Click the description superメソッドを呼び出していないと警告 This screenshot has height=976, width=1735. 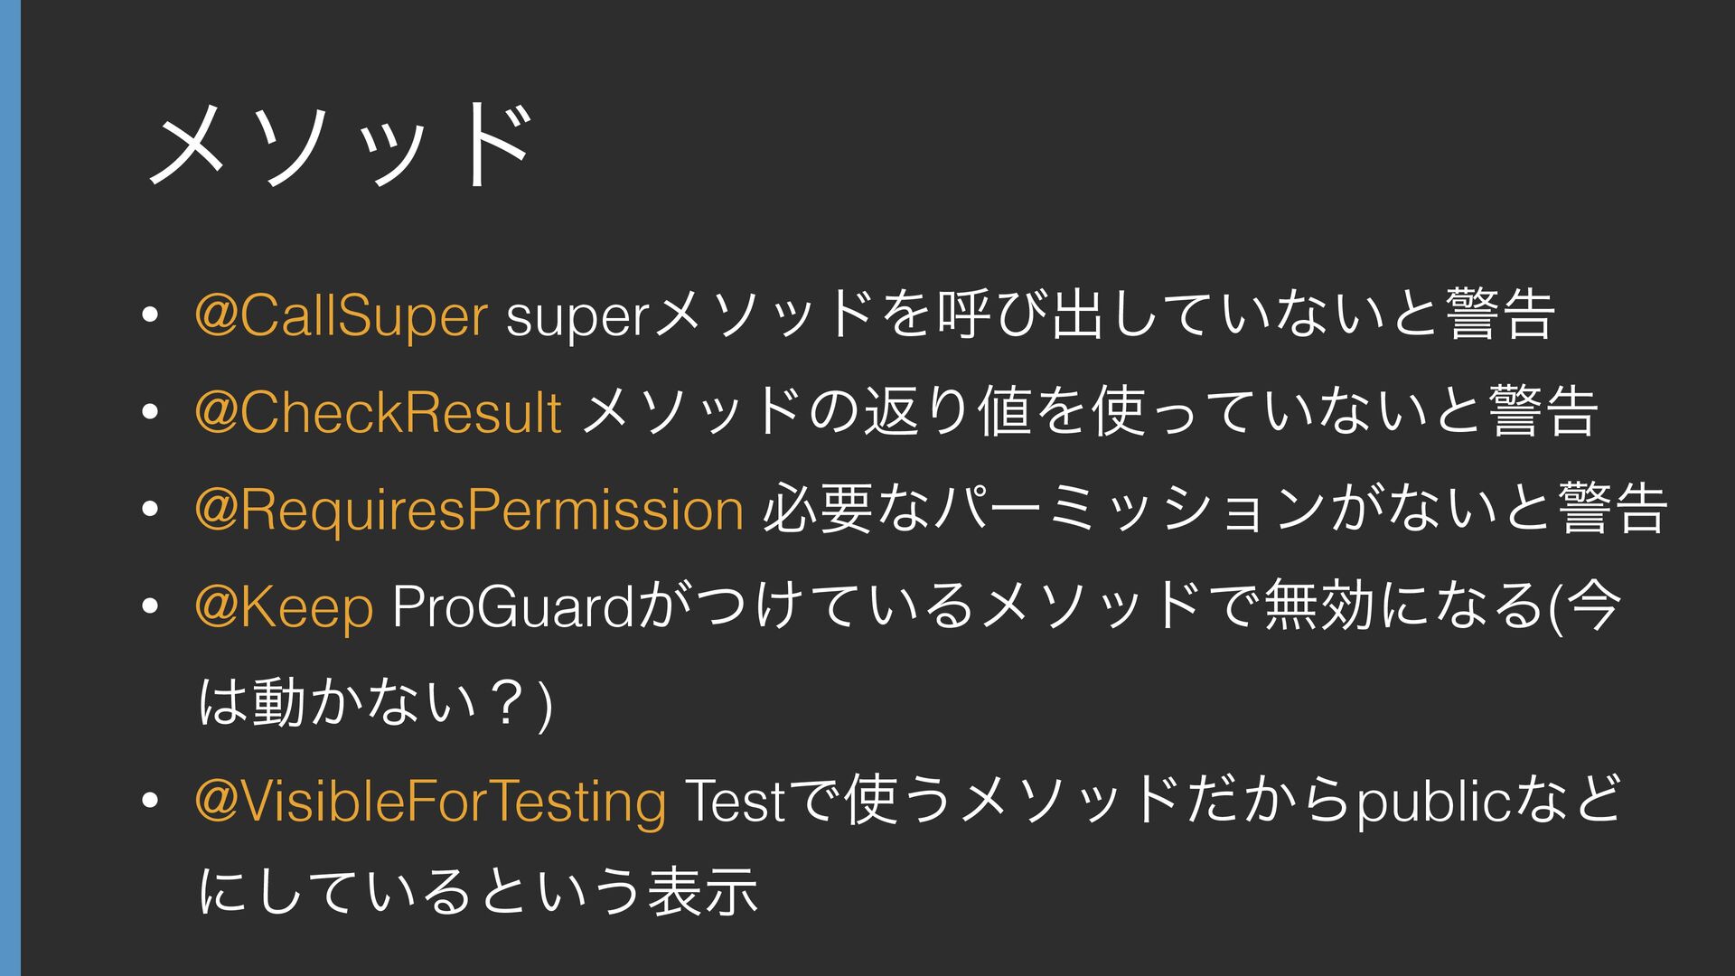click(x=1030, y=315)
